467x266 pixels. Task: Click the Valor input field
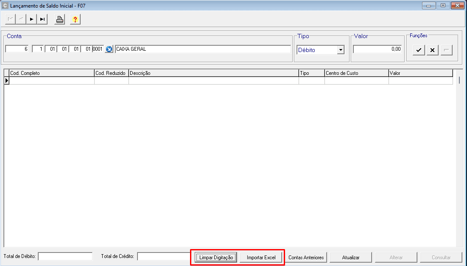(378, 49)
